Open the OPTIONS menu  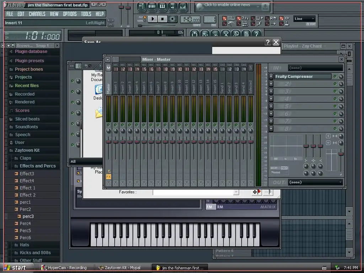click(x=70, y=14)
